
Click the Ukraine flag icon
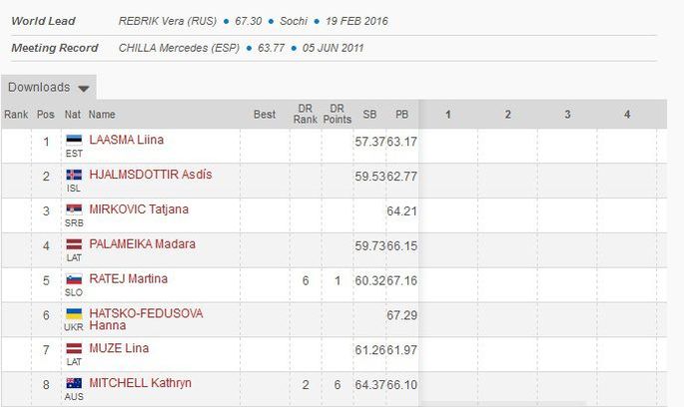tap(74, 313)
